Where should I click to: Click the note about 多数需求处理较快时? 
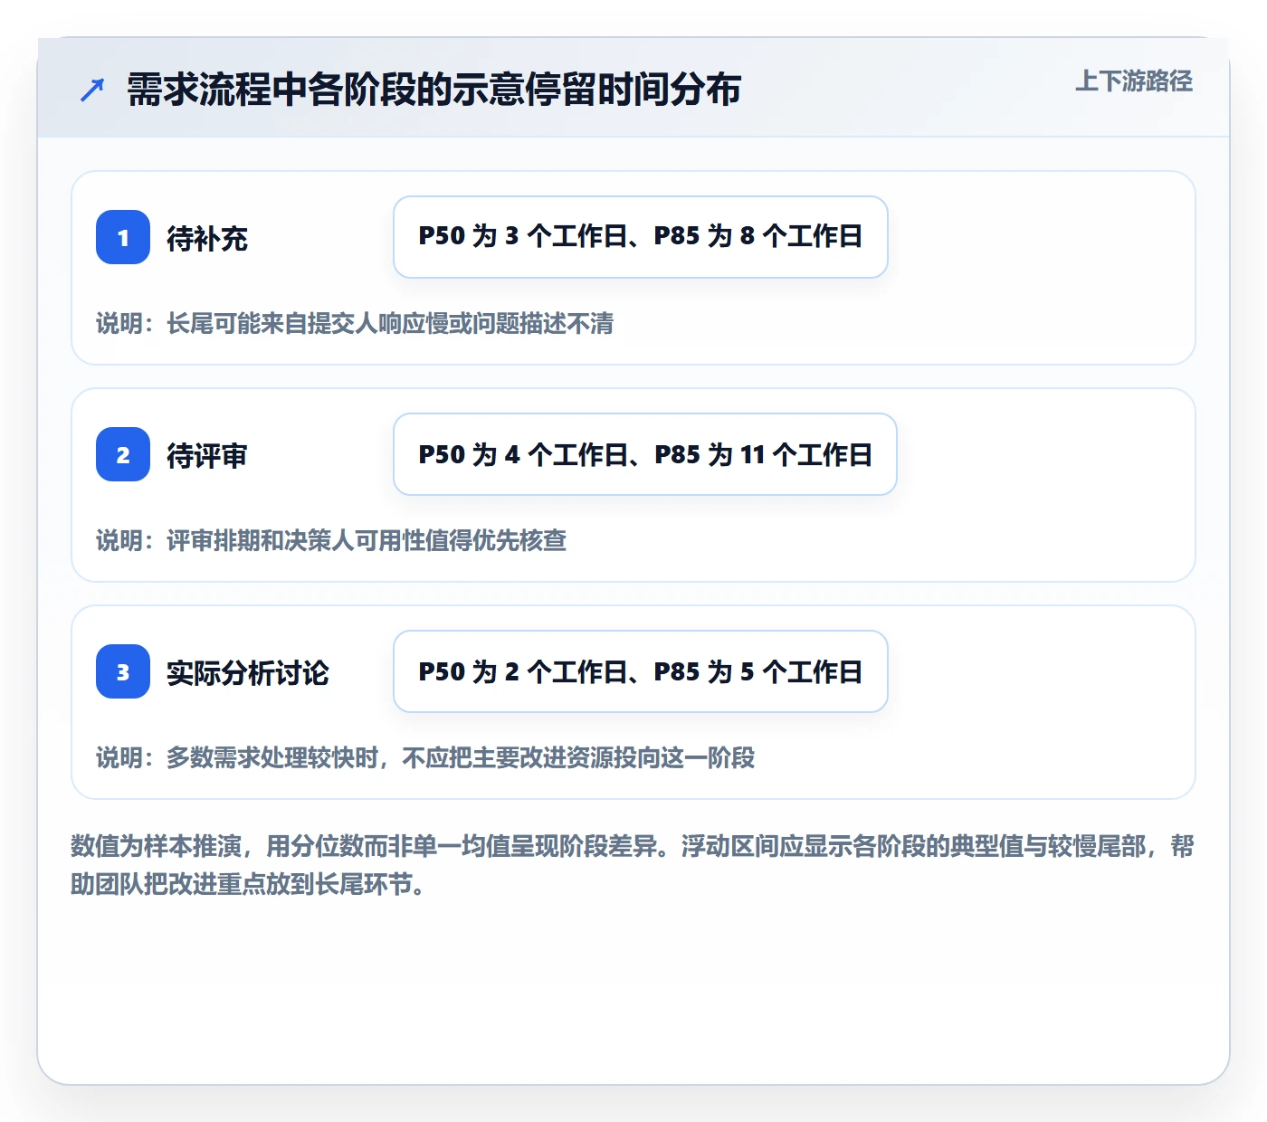425,757
